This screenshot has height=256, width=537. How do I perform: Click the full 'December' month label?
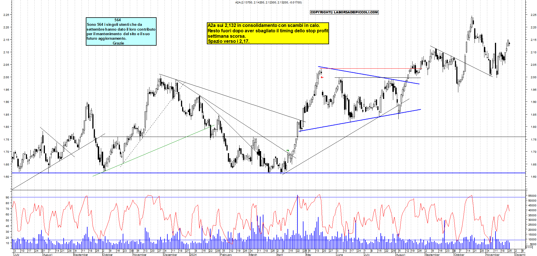click(x=170, y=255)
